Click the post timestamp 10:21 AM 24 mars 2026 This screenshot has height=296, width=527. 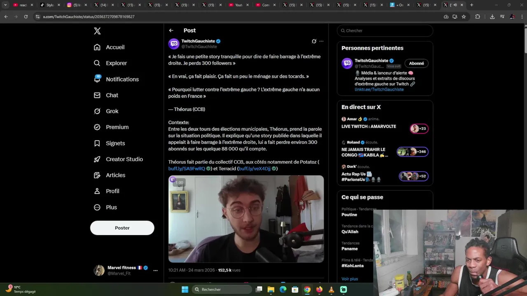pos(191,271)
